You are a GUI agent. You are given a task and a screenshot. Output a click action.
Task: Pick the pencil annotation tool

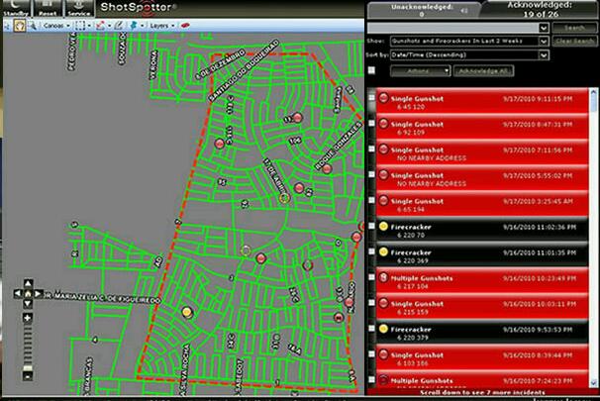point(119,26)
